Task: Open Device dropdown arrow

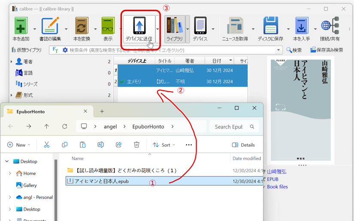Action: pos(213,29)
